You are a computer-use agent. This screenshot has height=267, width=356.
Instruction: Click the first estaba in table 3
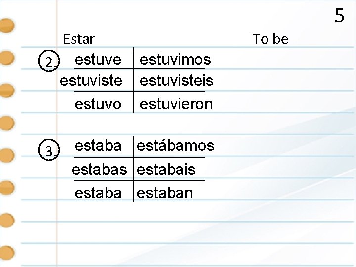coord(98,146)
